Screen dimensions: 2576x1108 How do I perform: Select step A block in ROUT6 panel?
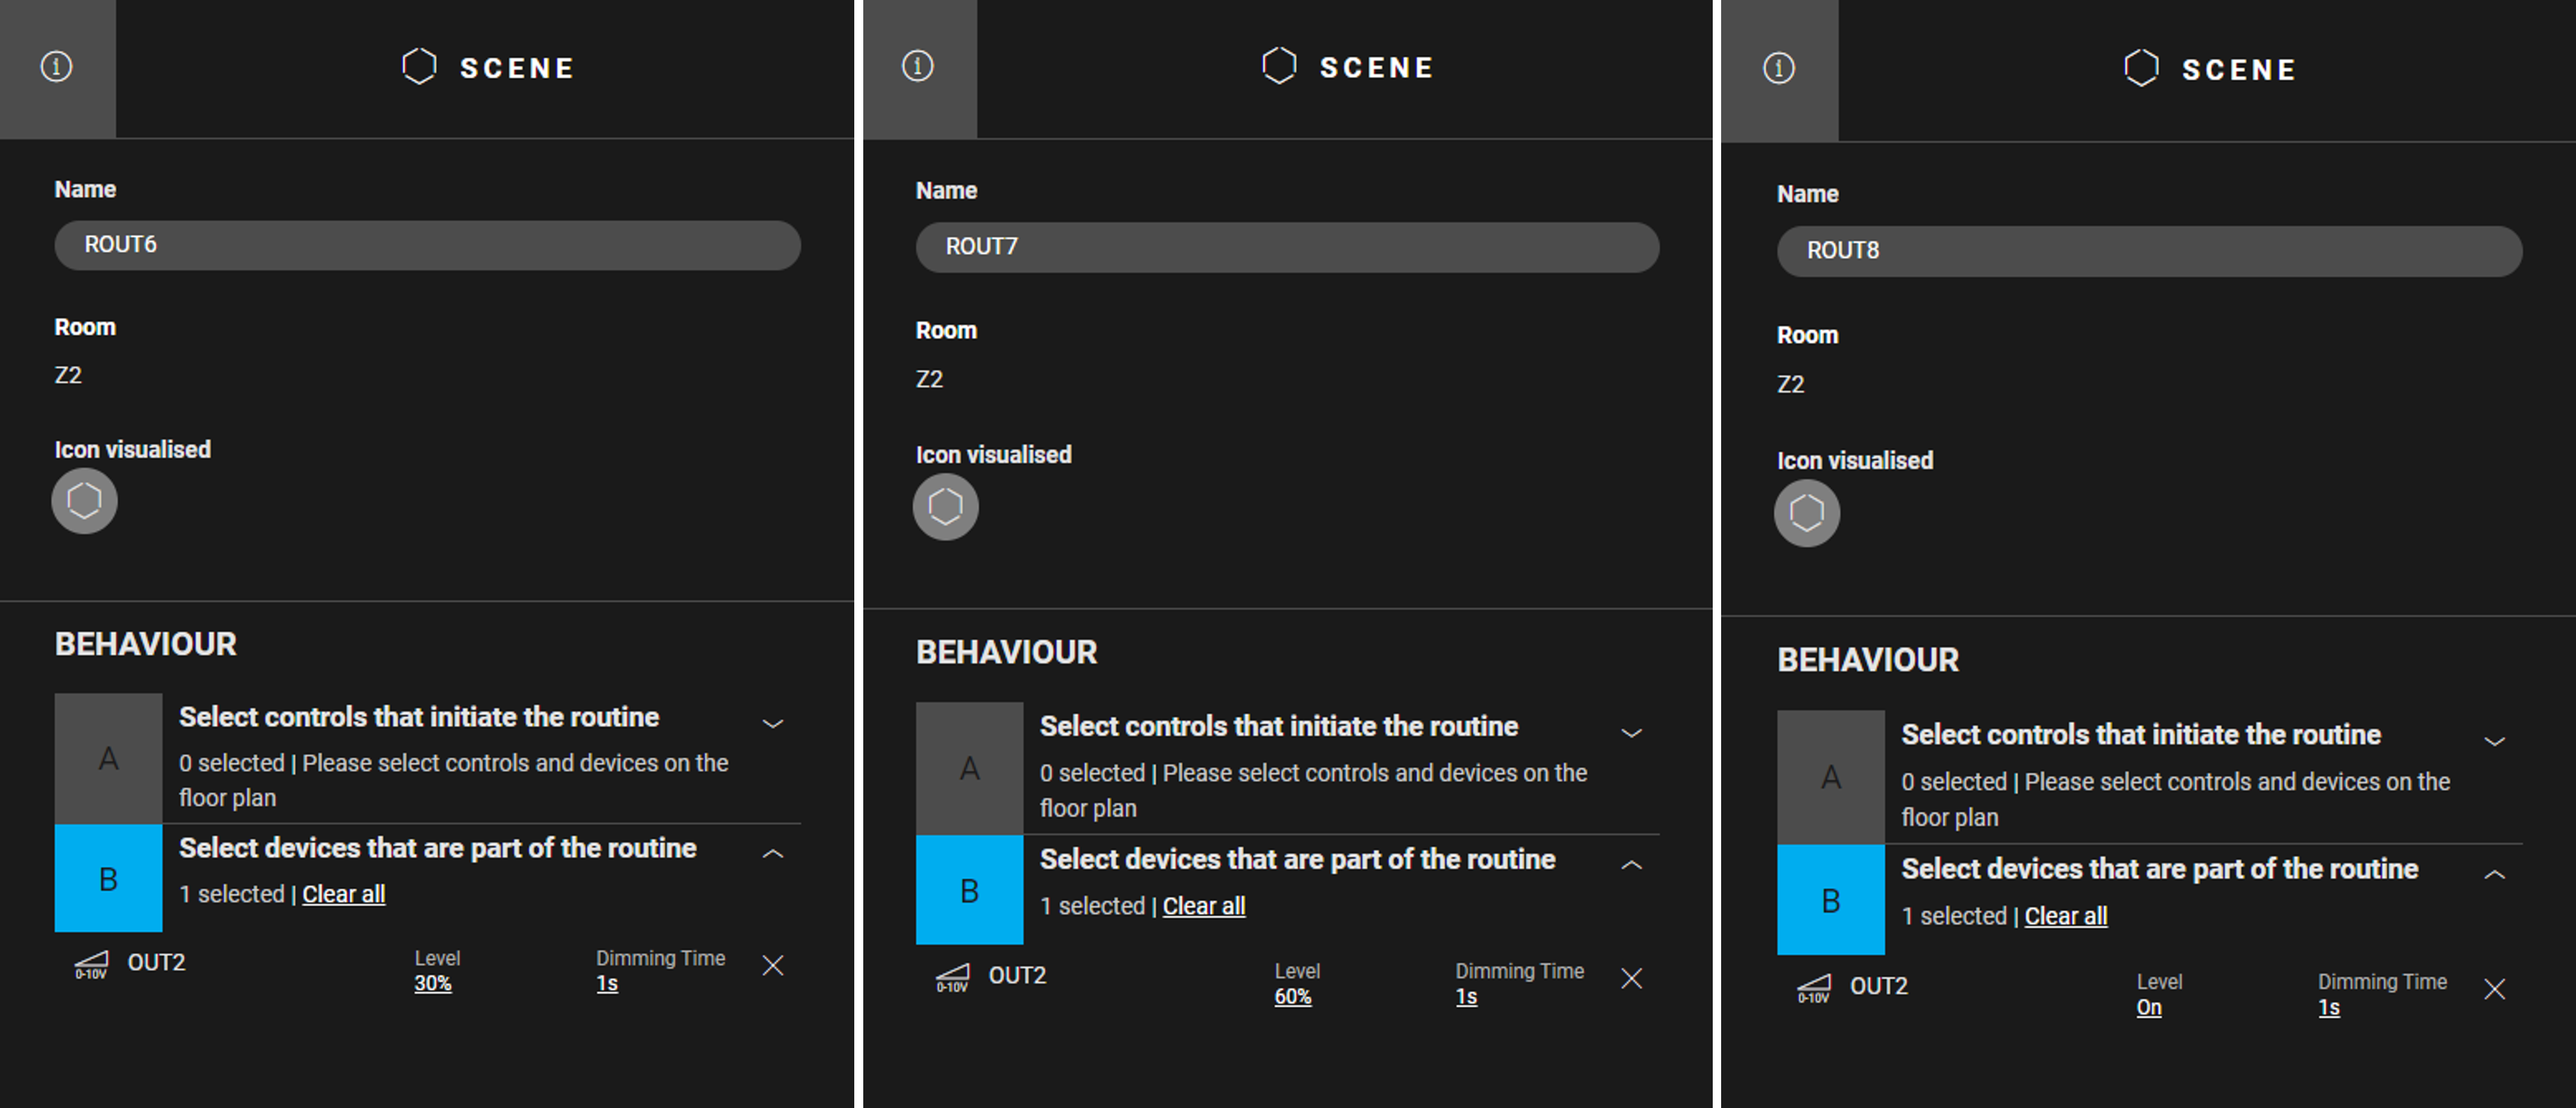coord(109,758)
